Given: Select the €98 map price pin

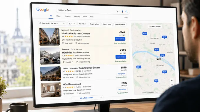Looking at the screenshot, I should (156, 81).
